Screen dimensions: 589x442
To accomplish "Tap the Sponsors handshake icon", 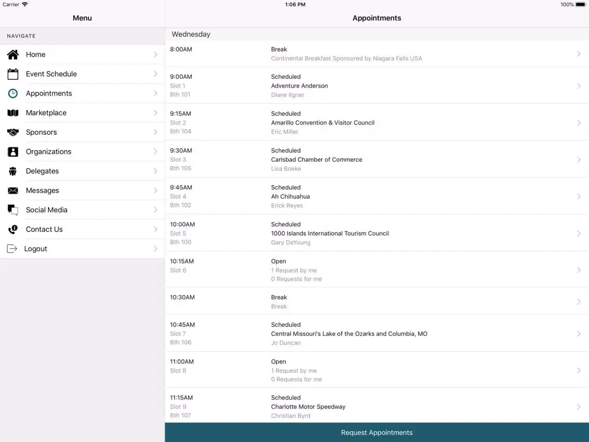I will 13,132.
